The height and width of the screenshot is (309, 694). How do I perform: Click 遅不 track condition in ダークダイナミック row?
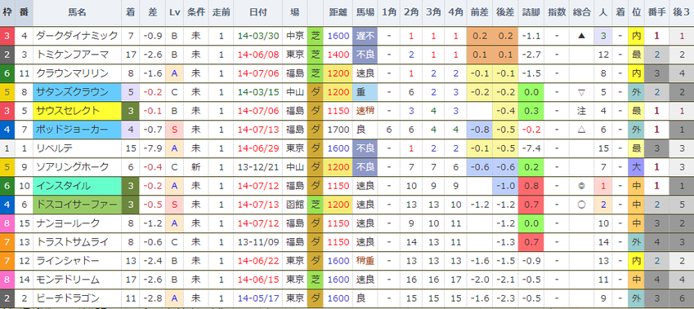(x=365, y=36)
